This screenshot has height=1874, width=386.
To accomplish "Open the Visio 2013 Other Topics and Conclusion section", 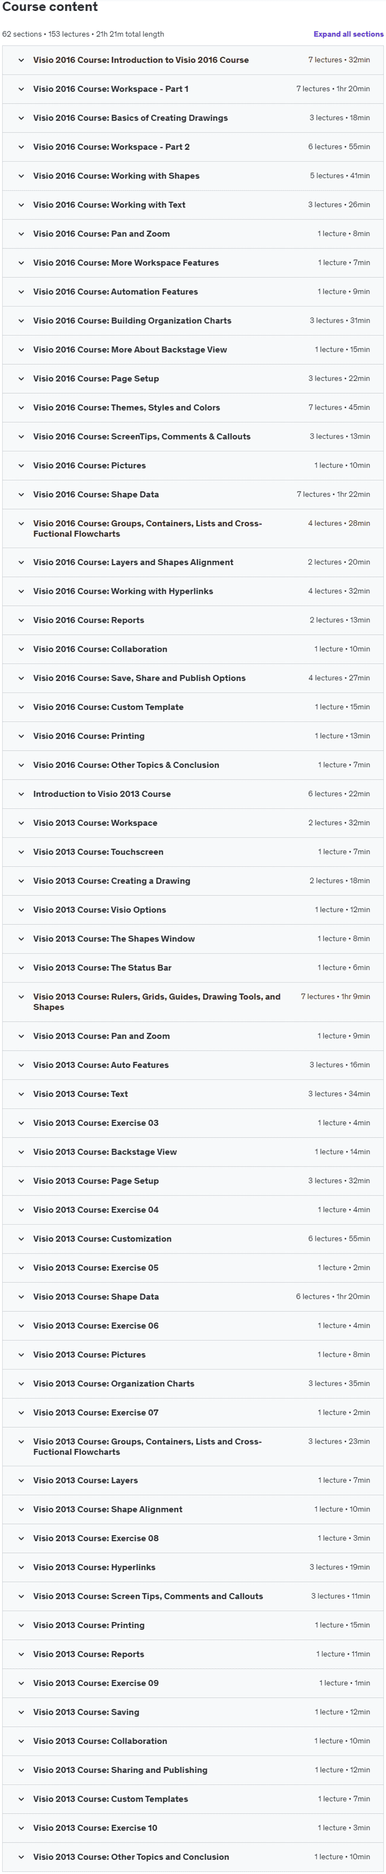I will tap(193, 1857).
